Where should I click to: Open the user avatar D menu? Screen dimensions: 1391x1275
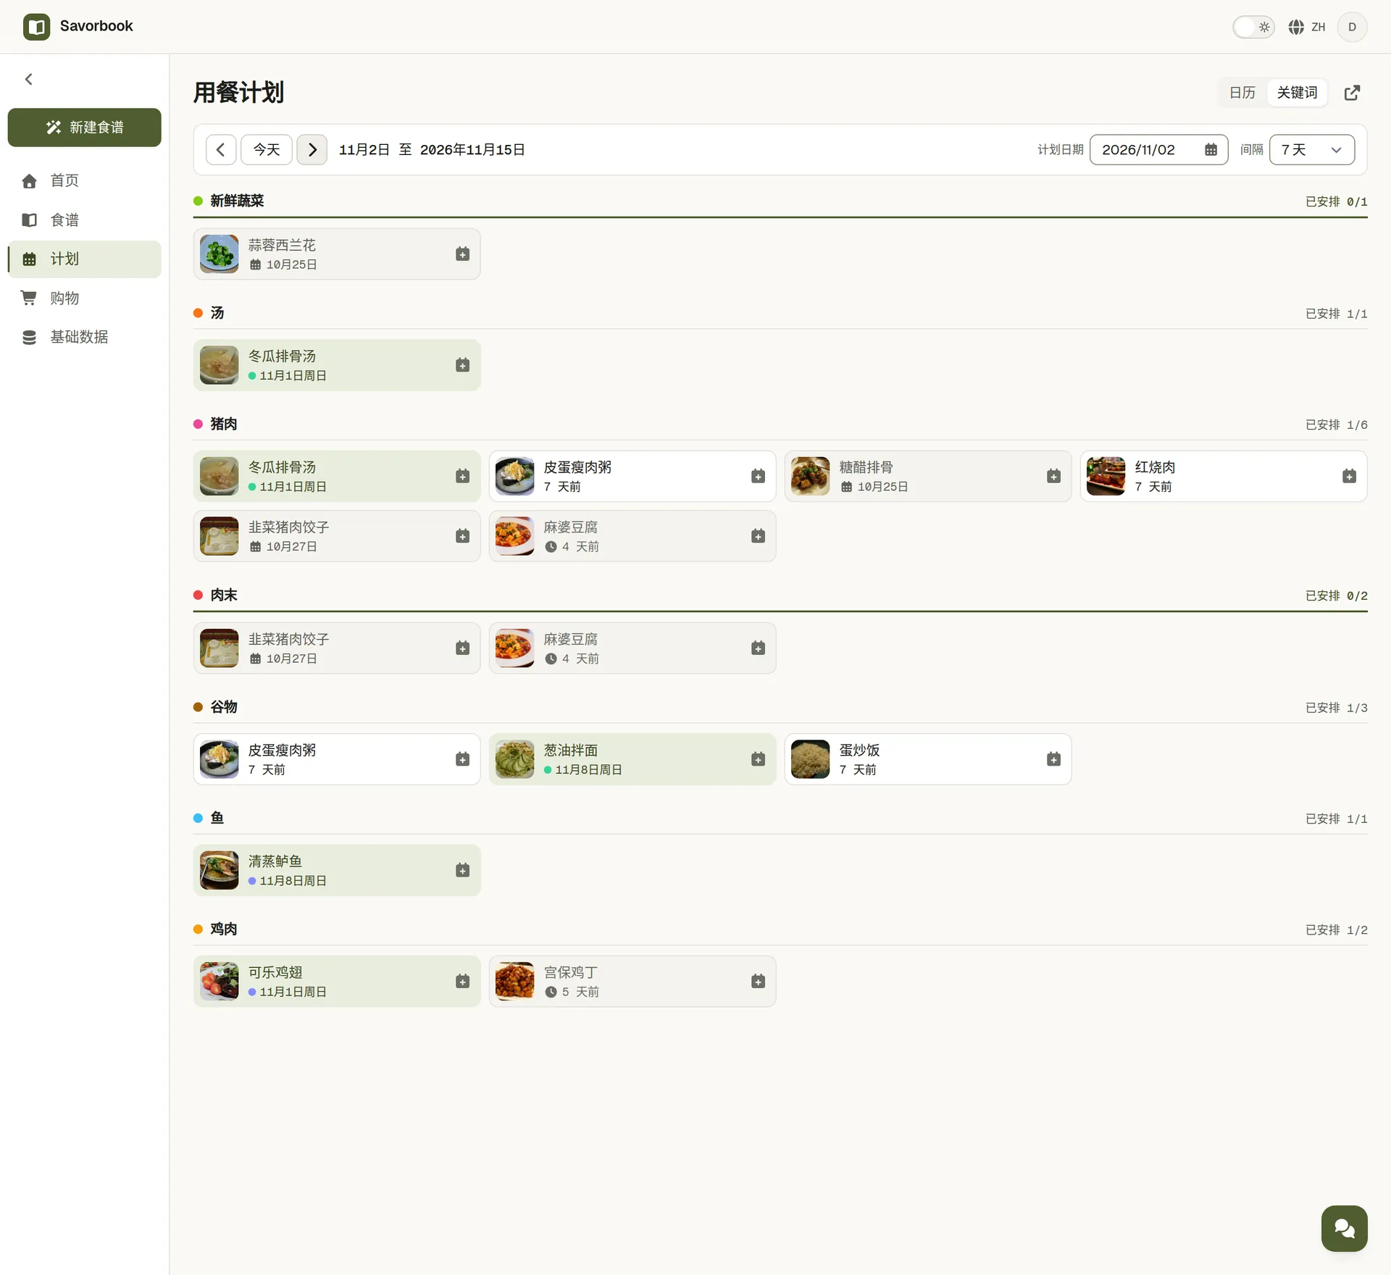1352,27
